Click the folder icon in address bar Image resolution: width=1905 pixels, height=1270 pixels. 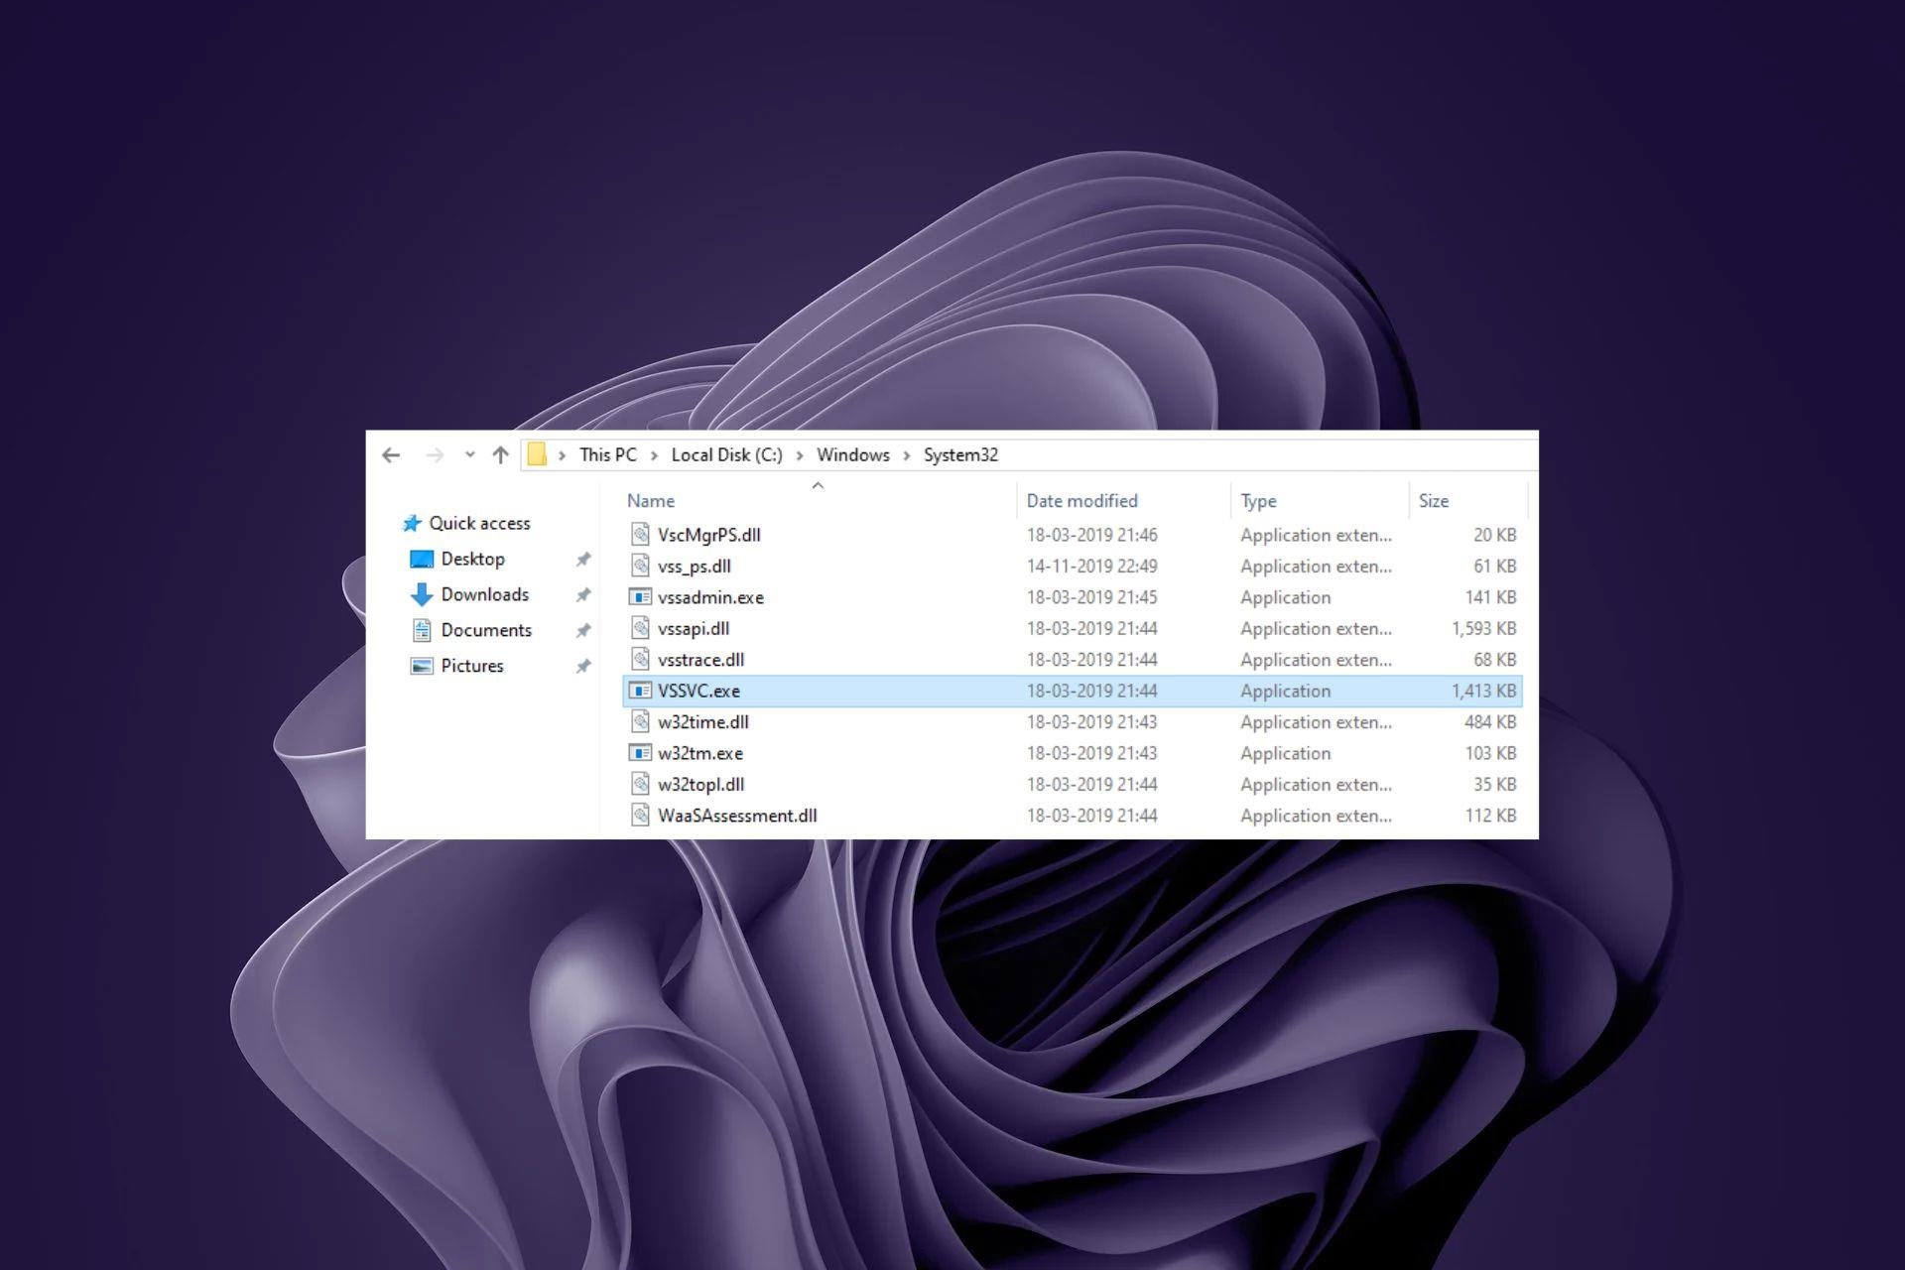[537, 454]
